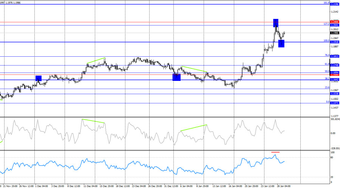Image resolution: width=340 pixels, height=189 pixels.
Task: Click the 11 Dec 04:00 time label
Action: coord(90,186)
